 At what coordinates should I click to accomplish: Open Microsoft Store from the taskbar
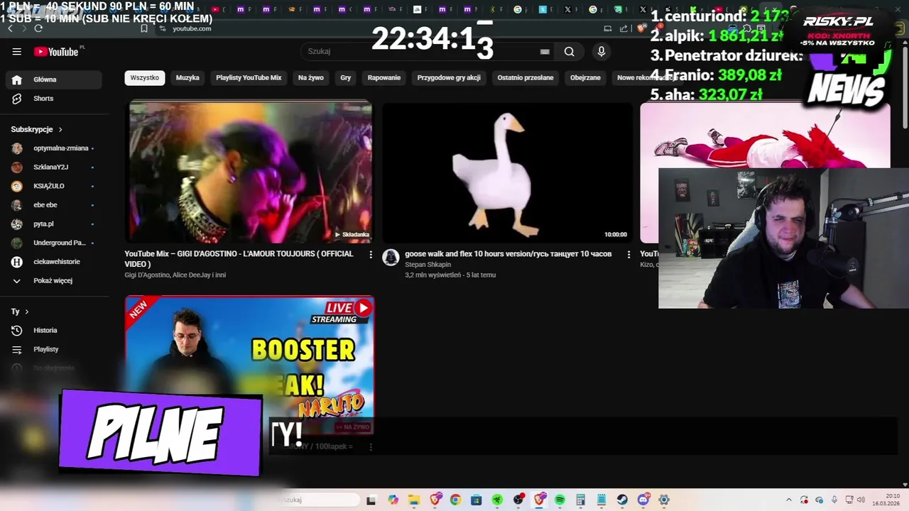(476, 500)
